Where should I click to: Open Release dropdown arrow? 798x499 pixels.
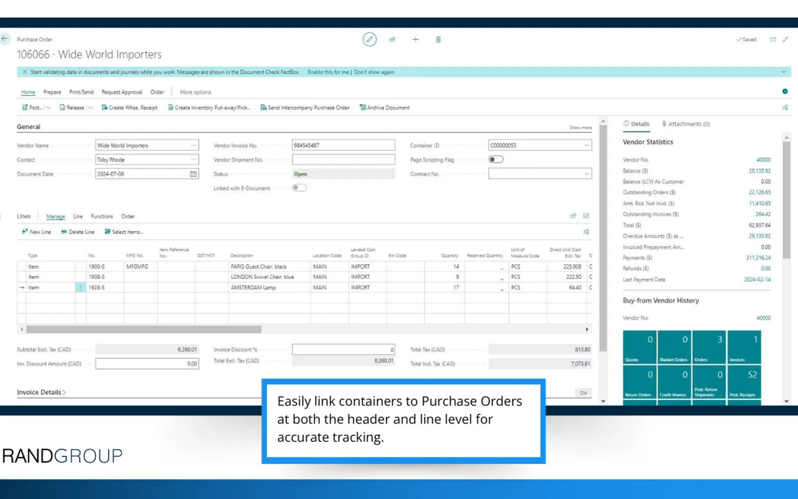tap(90, 107)
